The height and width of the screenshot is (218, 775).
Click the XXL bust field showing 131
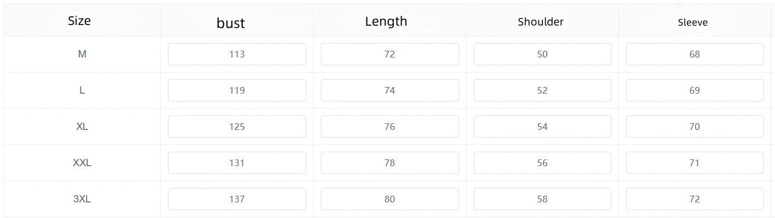[x=237, y=163]
